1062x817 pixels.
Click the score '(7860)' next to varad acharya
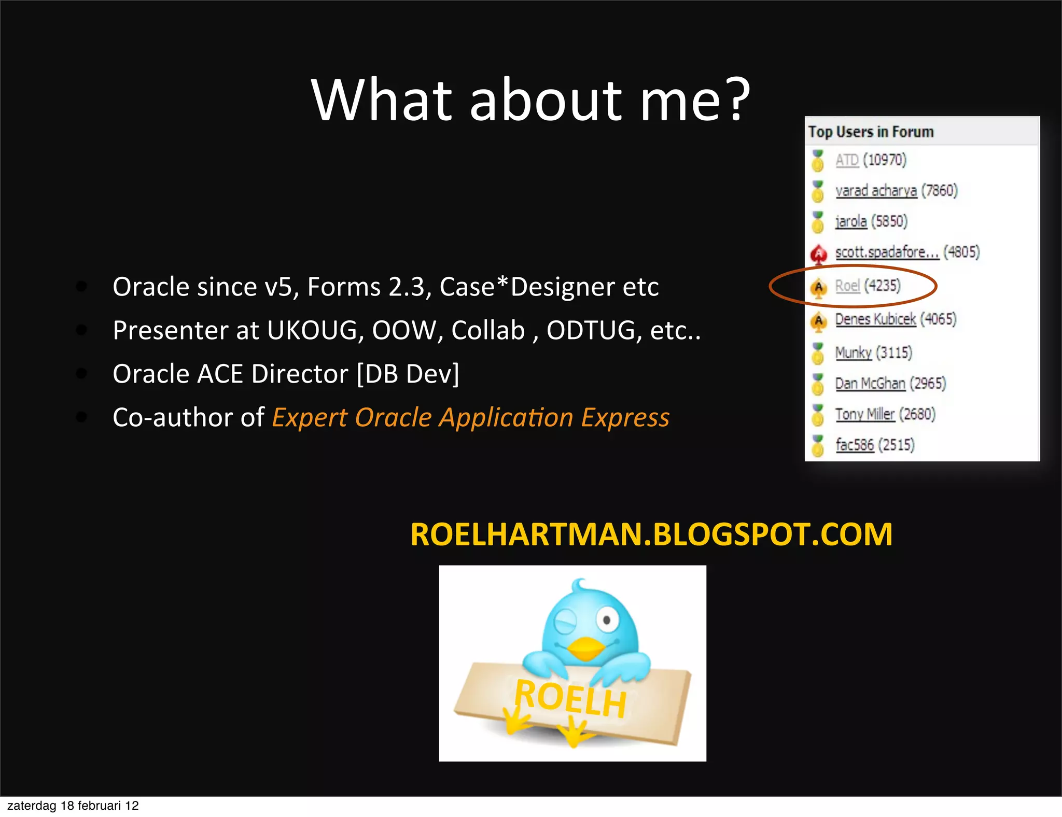click(940, 191)
